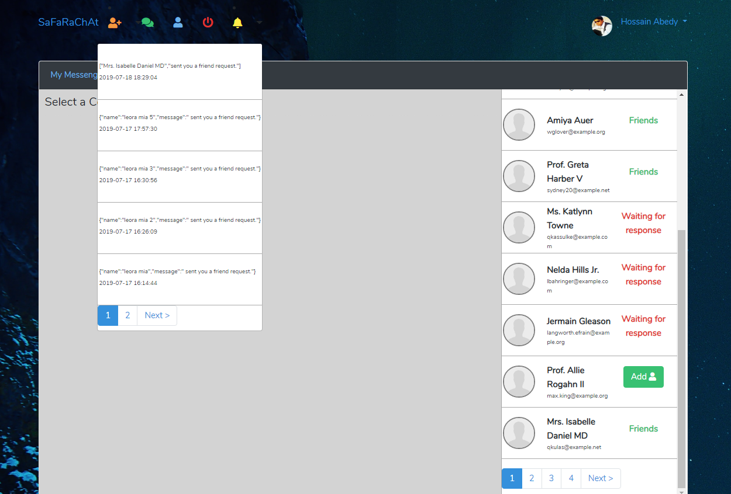
Task: Open the leora mia 2 friend request notification
Action: [x=180, y=228]
